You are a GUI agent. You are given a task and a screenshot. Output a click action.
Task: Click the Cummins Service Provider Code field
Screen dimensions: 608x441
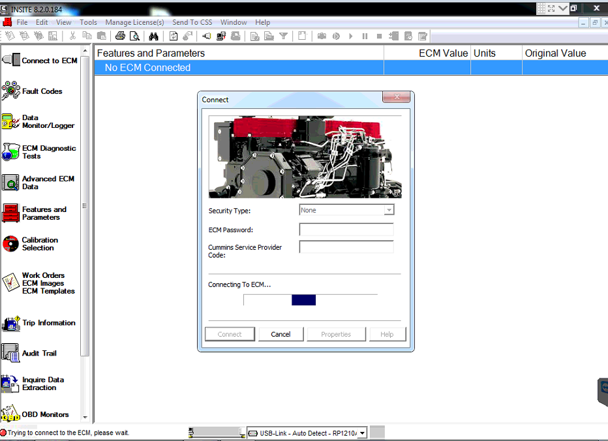[x=346, y=247]
